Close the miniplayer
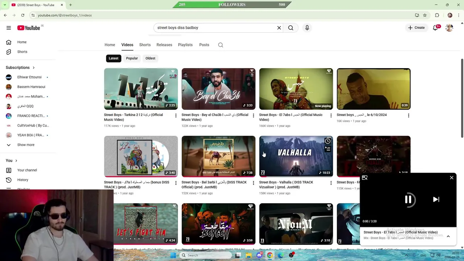This screenshot has width=464, height=261. [x=452, y=178]
